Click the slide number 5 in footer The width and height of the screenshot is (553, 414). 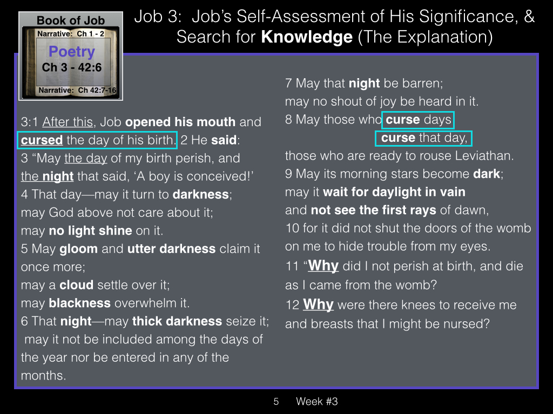coord(276,401)
